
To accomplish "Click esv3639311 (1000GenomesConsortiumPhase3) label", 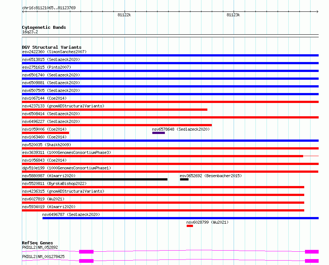I will pos(67,152).
